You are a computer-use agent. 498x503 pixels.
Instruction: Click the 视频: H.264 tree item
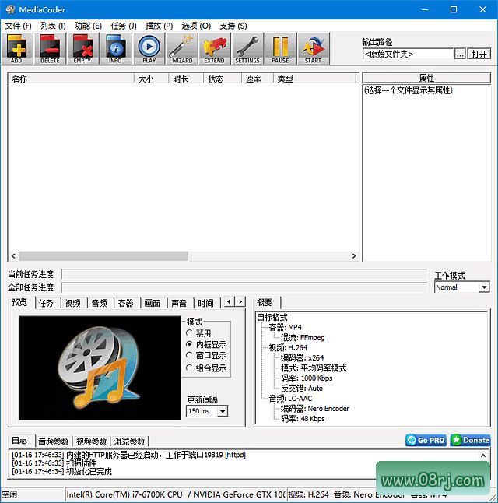[x=288, y=347]
